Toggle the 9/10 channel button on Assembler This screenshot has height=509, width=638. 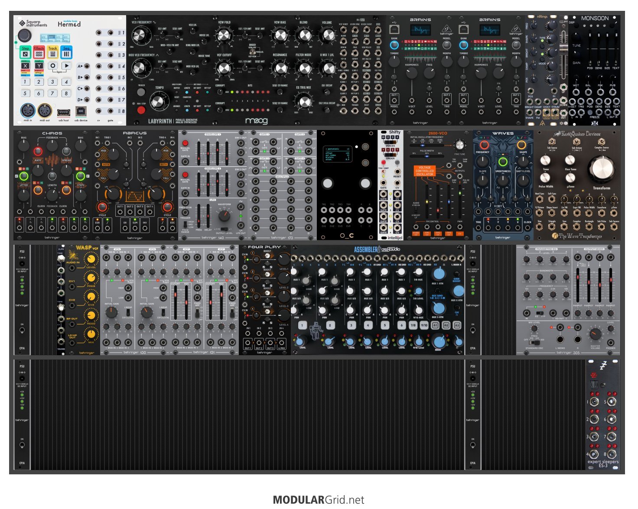pyautogui.click(x=424, y=325)
